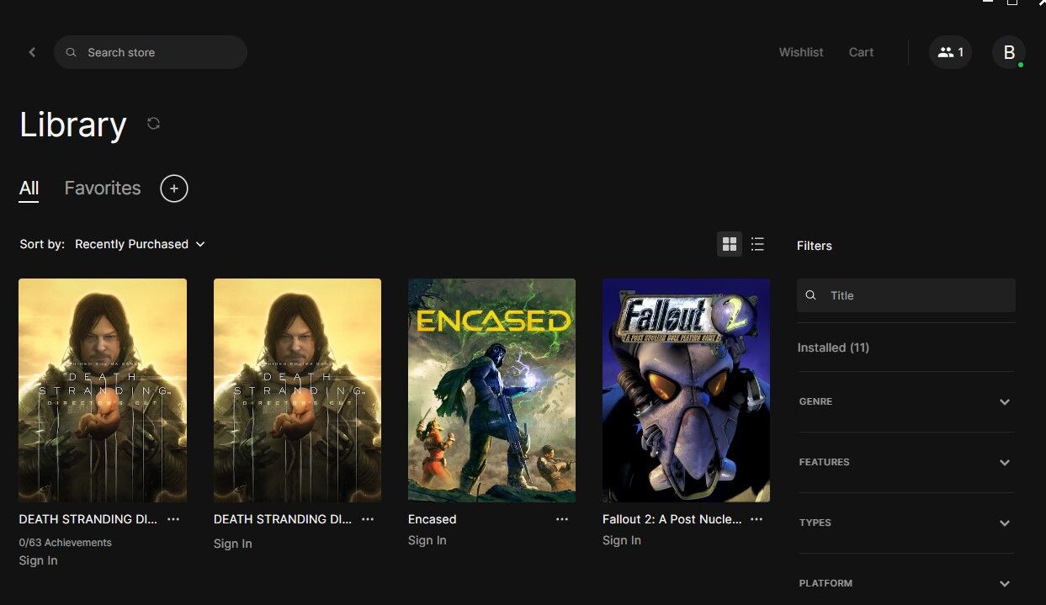Open the Sort by Recently Purchased dropdown

pyautogui.click(x=140, y=244)
